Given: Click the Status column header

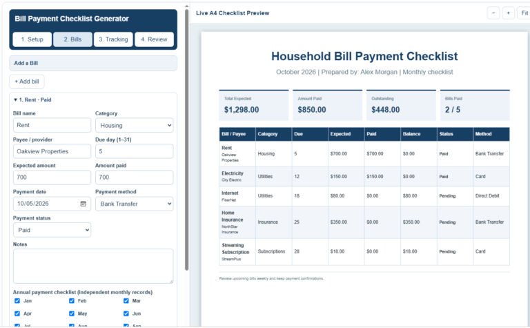Looking at the screenshot, I should point(455,134).
